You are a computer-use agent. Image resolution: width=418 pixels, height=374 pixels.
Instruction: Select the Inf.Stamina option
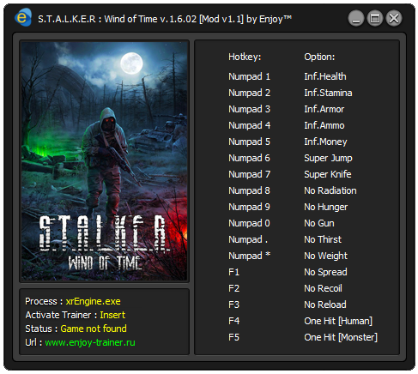[x=328, y=93]
